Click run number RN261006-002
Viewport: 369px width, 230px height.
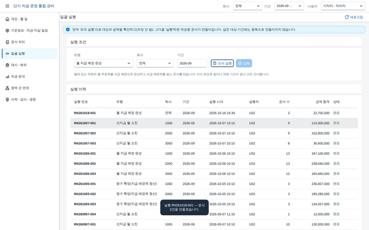pyautogui.click(x=85, y=164)
